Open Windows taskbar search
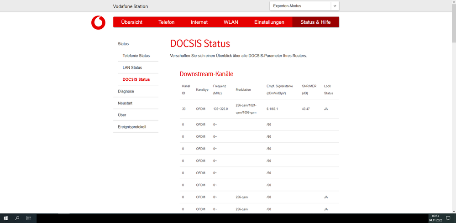Viewport: 456px width, 223px height. pos(17,218)
